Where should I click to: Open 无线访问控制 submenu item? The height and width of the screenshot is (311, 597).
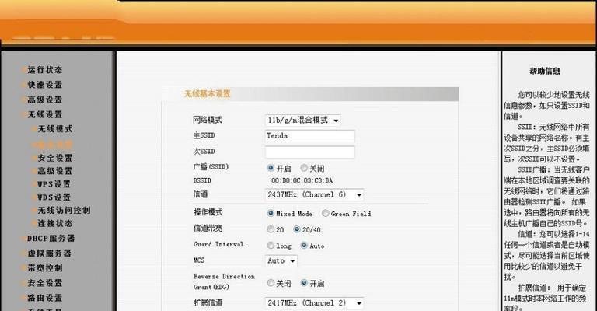point(64,210)
